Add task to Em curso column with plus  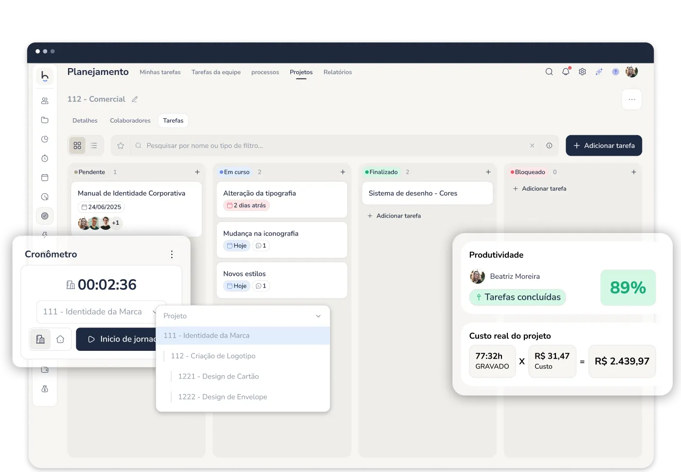(x=342, y=172)
